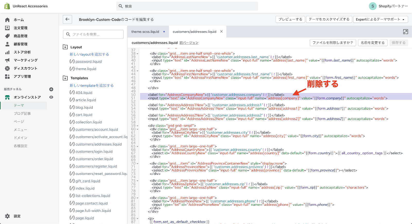Click the back arrow button
This screenshot has width=412, height=224.
coord(67,19)
